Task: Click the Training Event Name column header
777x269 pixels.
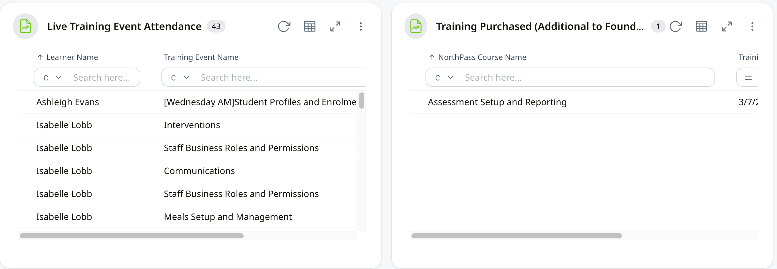Action: pyautogui.click(x=201, y=57)
